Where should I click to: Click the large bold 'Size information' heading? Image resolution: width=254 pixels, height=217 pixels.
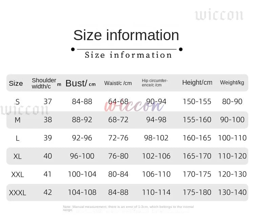[x=126, y=35]
